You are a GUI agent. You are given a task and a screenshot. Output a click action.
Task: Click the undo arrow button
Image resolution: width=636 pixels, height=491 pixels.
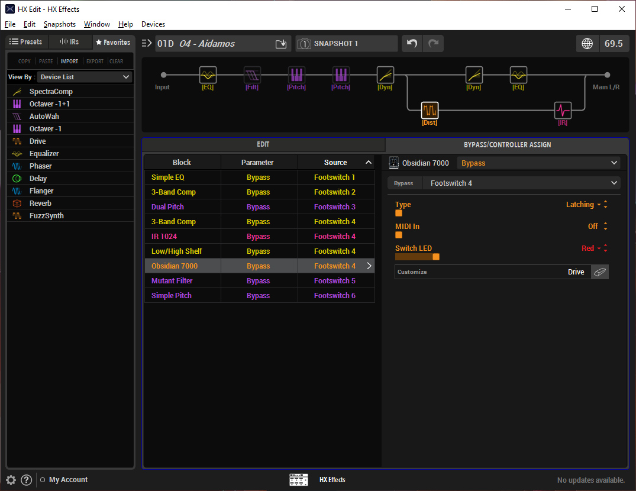412,43
